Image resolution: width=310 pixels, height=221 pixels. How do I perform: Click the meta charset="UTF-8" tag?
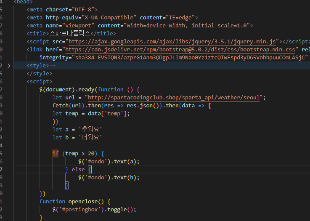[62, 10]
